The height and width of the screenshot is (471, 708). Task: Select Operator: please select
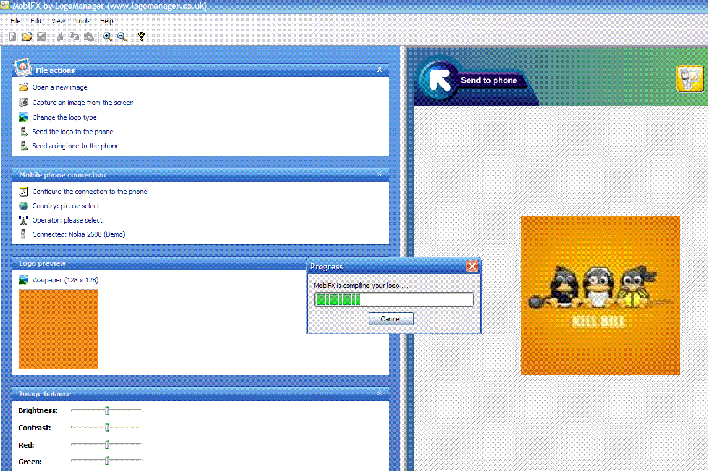[x=67, y=220]
